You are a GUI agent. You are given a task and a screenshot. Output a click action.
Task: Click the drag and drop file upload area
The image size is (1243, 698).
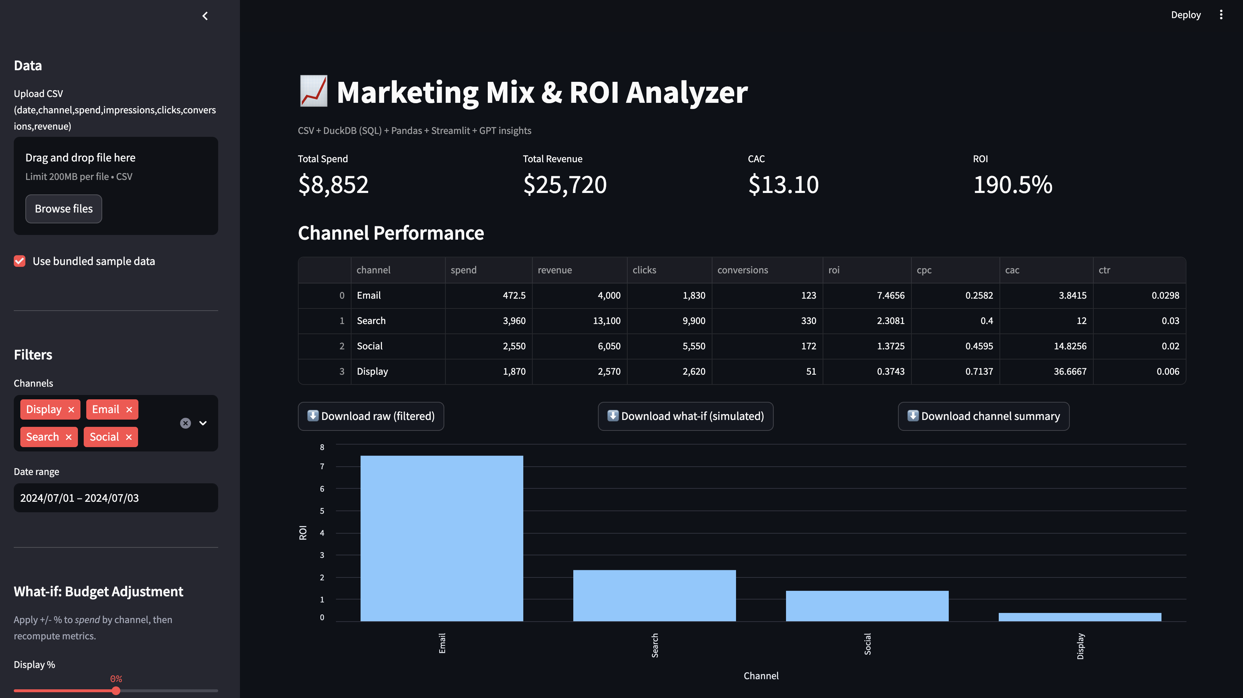tap(116, 186)
